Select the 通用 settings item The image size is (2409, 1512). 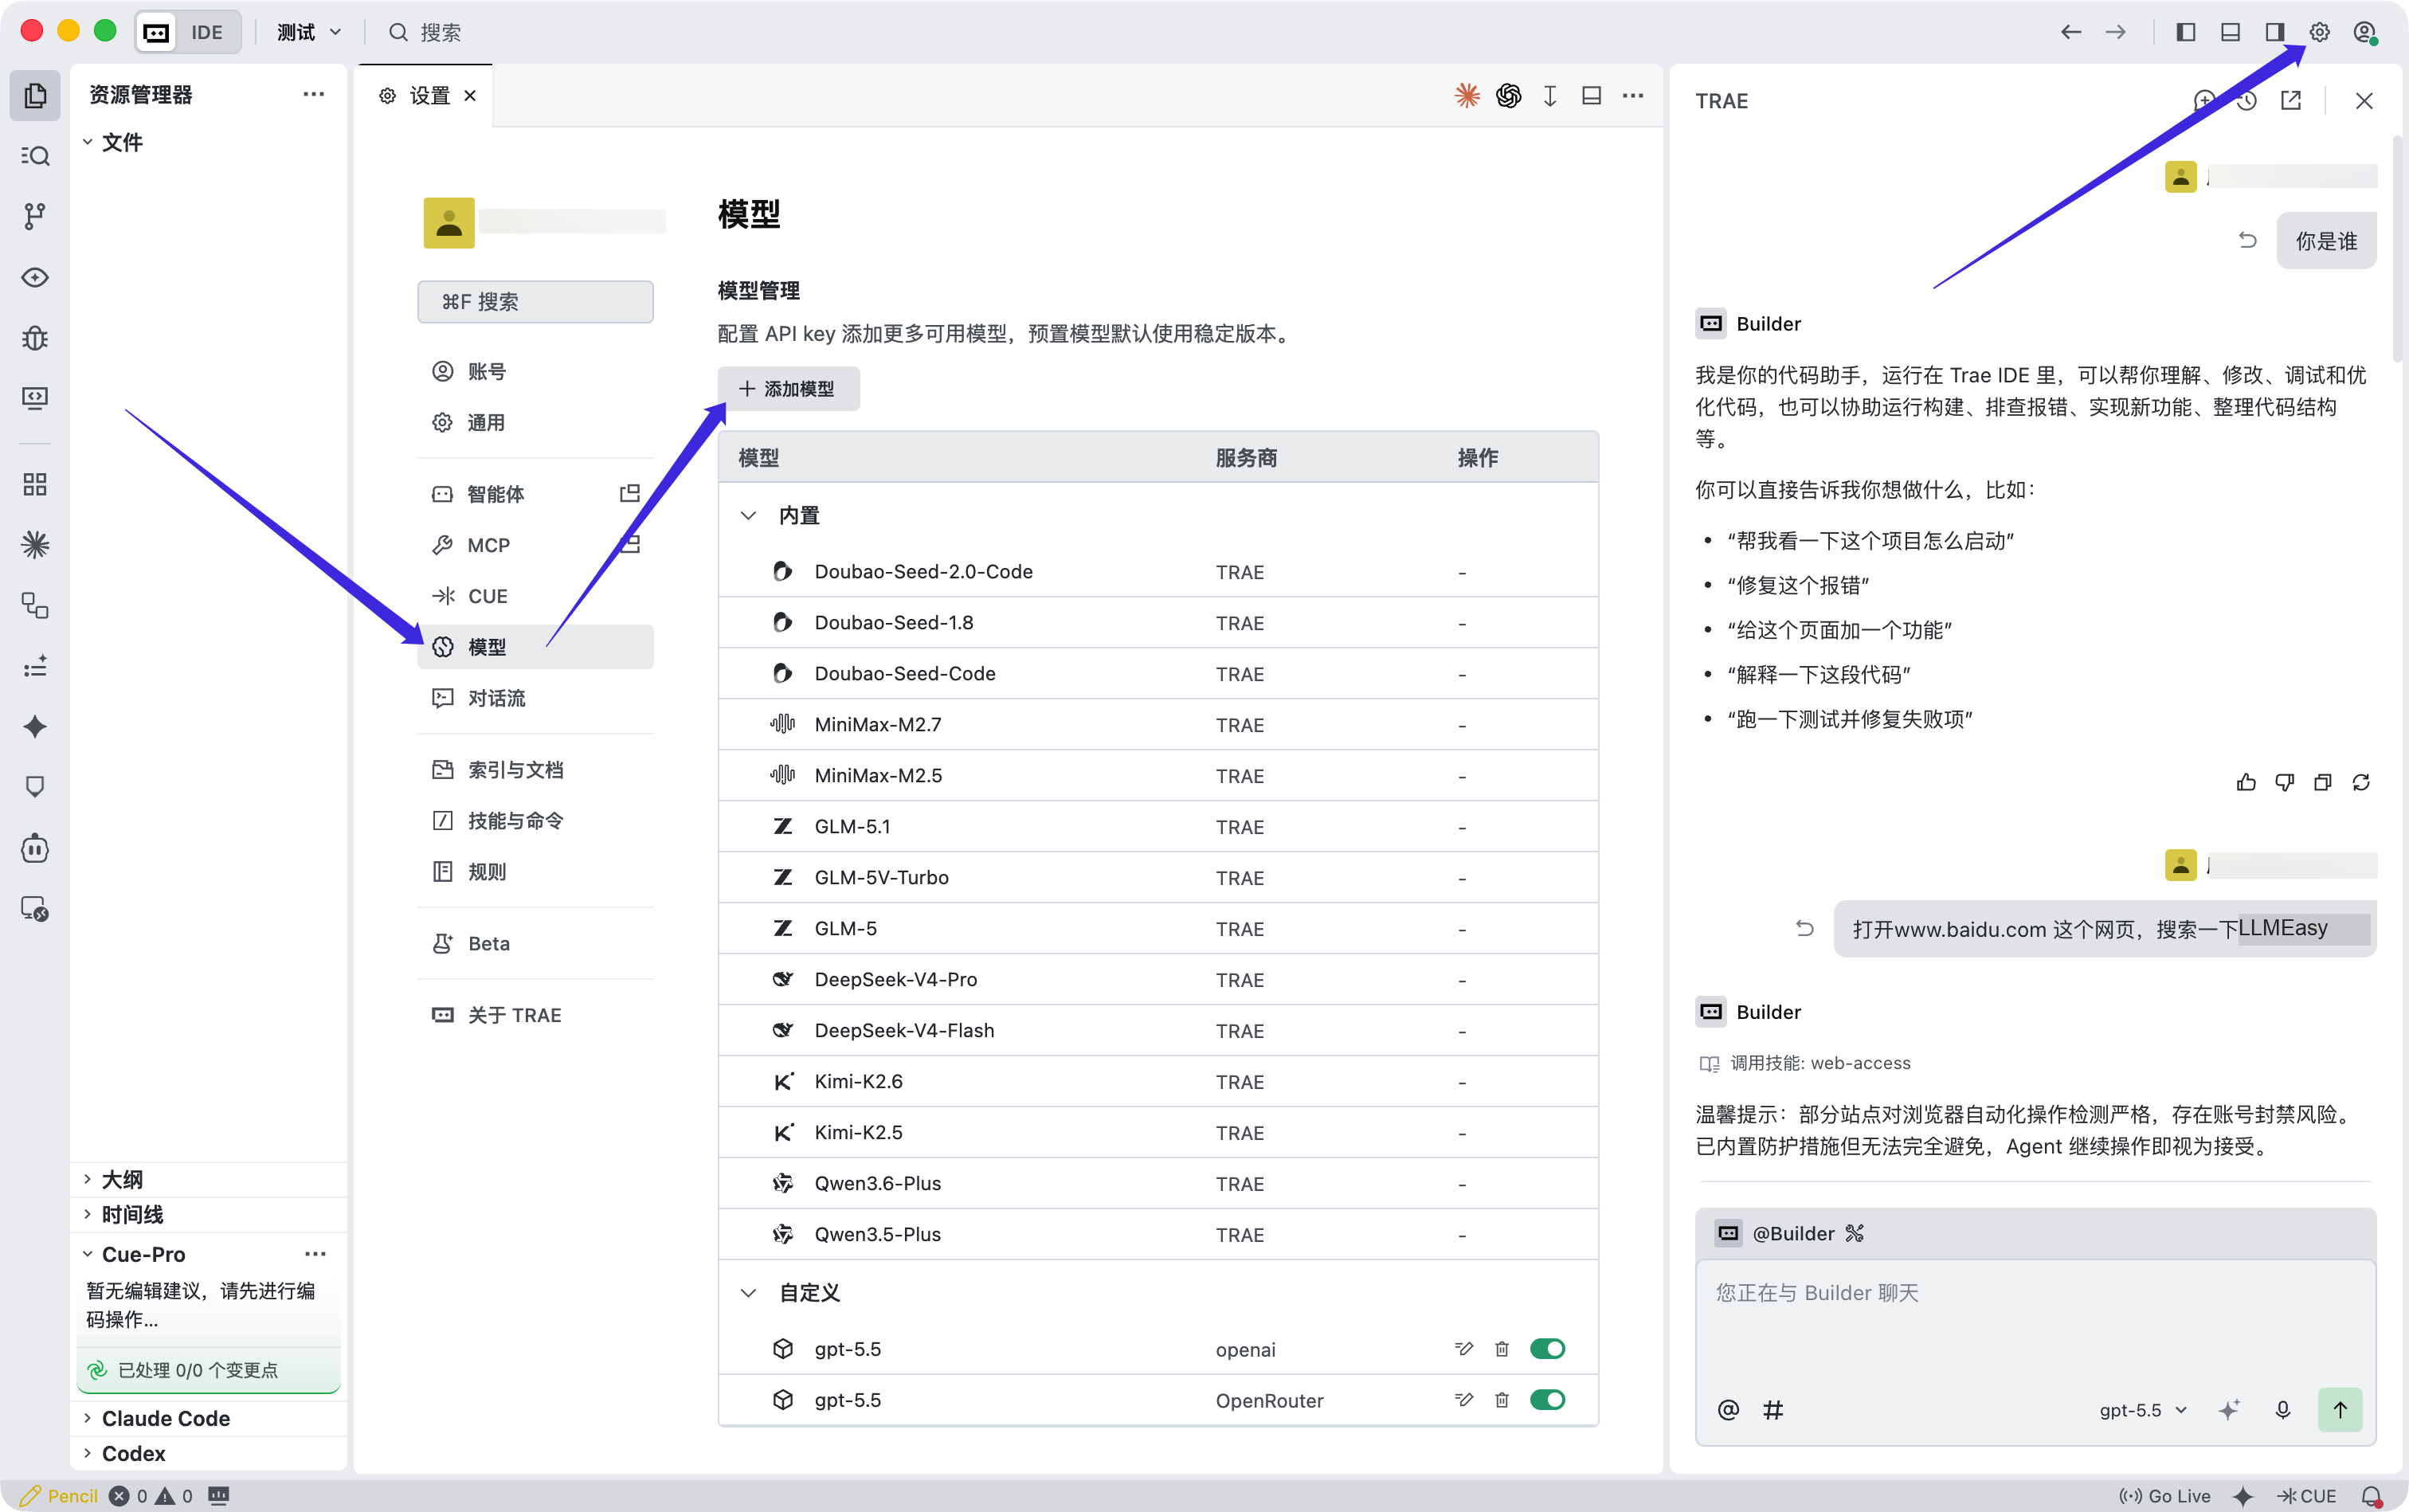pos(535,422)
